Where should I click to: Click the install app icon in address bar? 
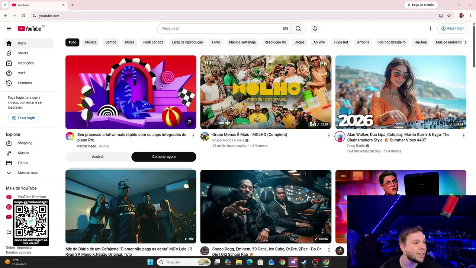(x=441, y=16)
